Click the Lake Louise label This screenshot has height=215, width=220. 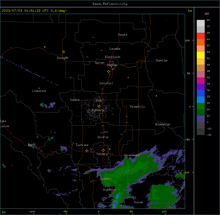tap(5, 124)
